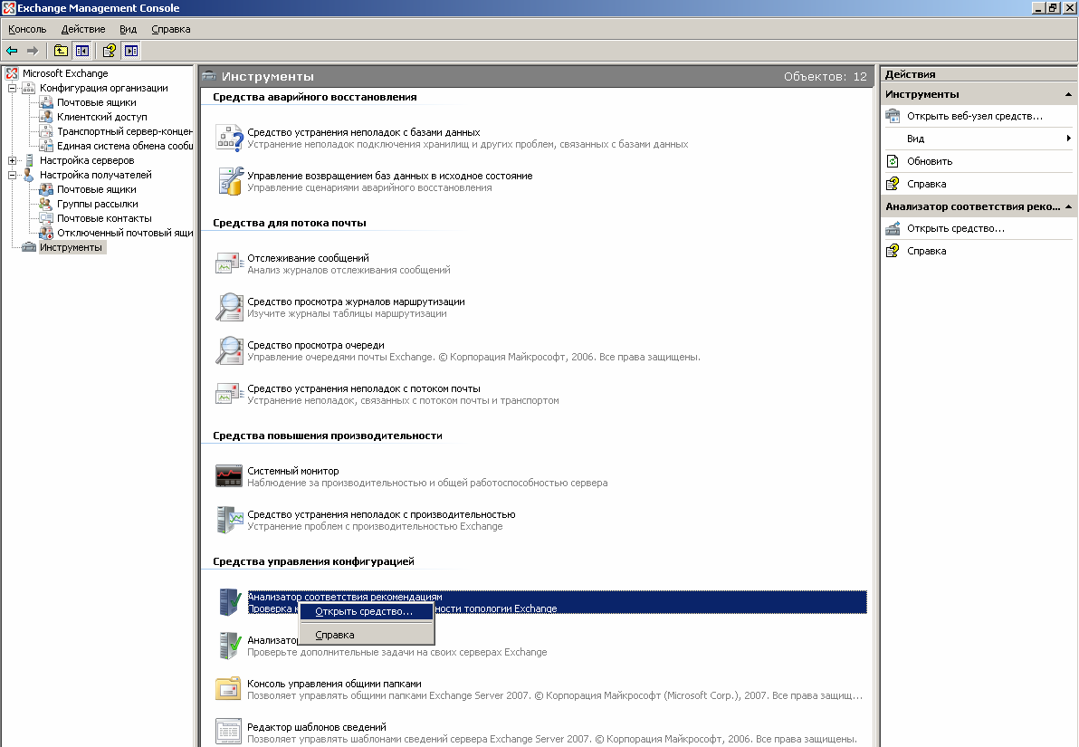Select Почтовые ящики under Конфигурация организации
Screen dimensions: 1079x747
(x=96, y=102)
